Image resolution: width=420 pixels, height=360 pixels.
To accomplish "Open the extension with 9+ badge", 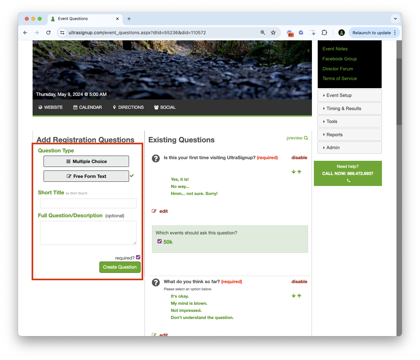I will click(x=290, y=33).
